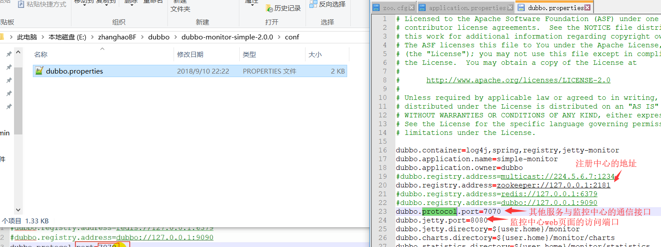Go to 本地磁盘 (E:) in address bar
The width and height of the screenshot is (661, 247).
(x=68, y=37)
